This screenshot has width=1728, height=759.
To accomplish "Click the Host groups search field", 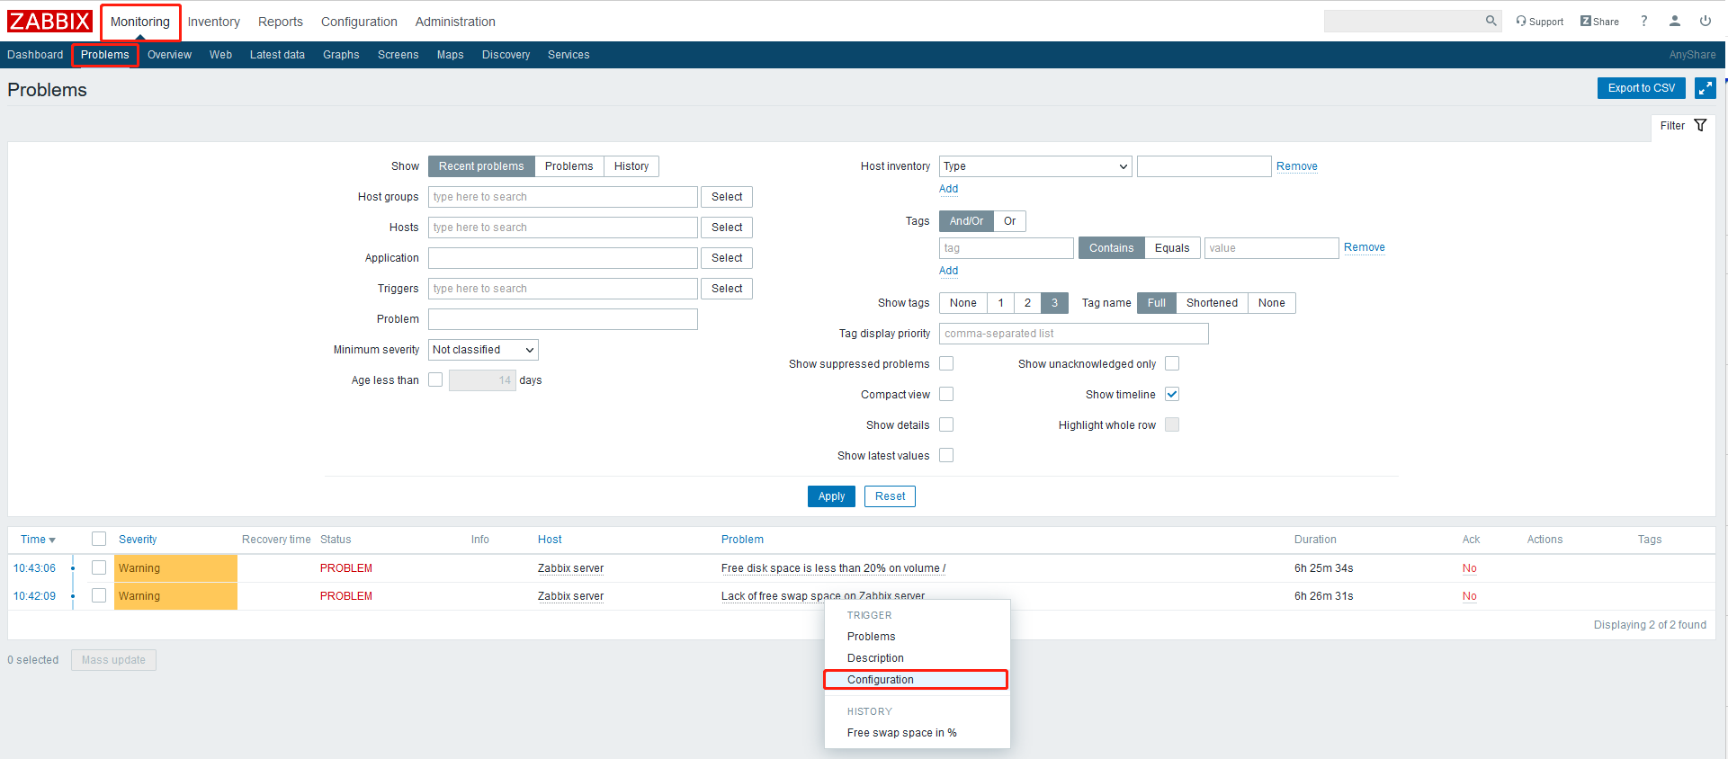I will pos(563,197).
